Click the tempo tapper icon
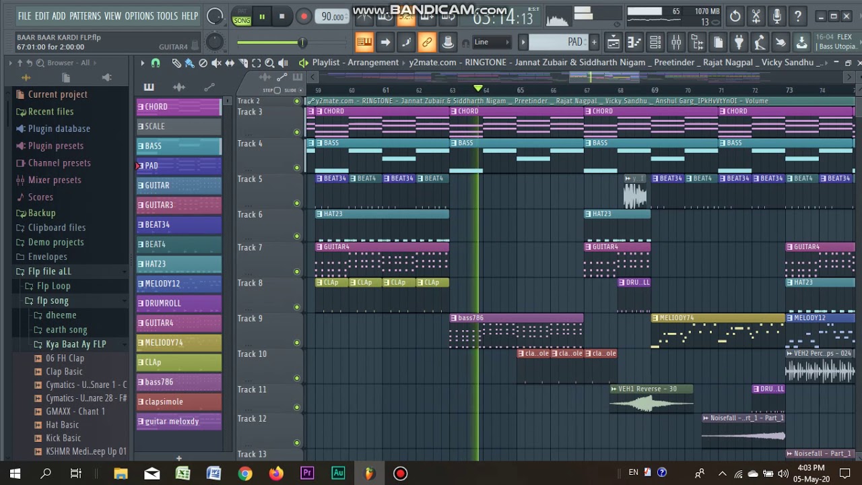The height and width of the screenshot is (485, 862). coord(760,42)
